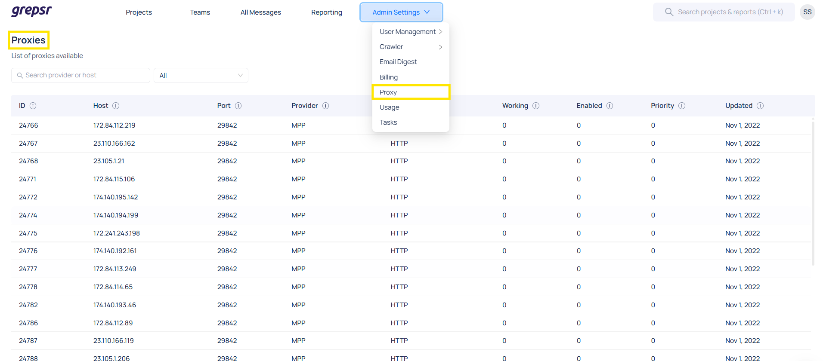
Task: Show info tooltip for Working column
Action: click(536, 106)
